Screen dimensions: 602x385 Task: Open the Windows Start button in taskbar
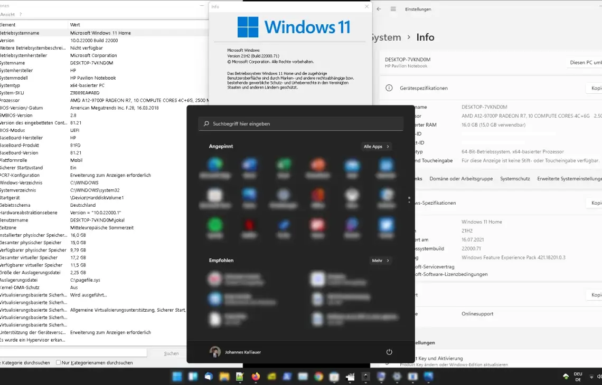click(177, 377)
